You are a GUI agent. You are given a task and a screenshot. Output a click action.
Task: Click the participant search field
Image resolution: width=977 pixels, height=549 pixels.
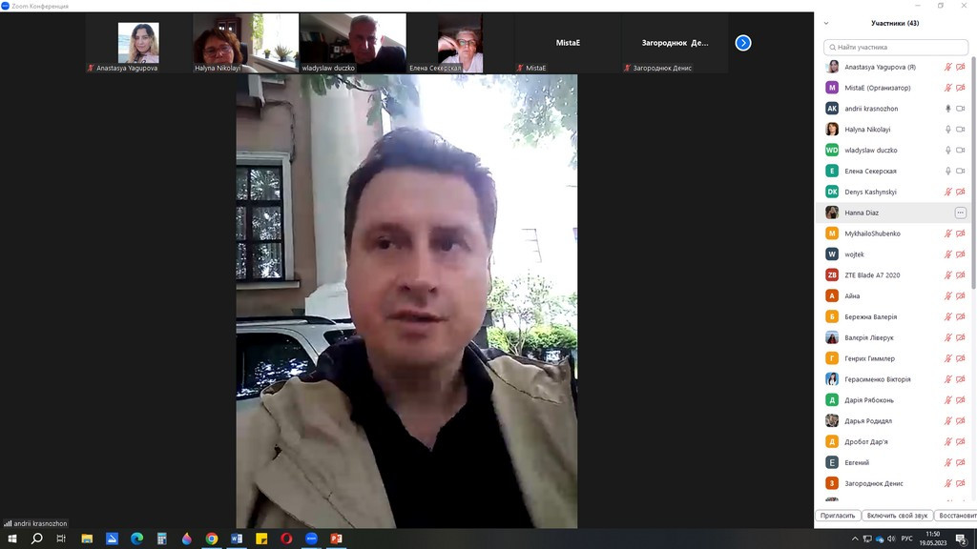[896, 47]
